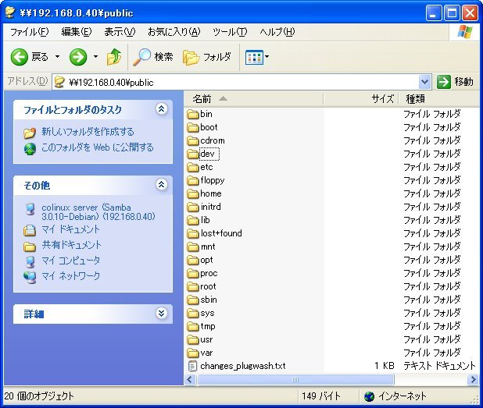Click 20 個のオブジェクト in status bar
Image resolution: width=483 pixels, height=408 pixels.
pos(39,396)
